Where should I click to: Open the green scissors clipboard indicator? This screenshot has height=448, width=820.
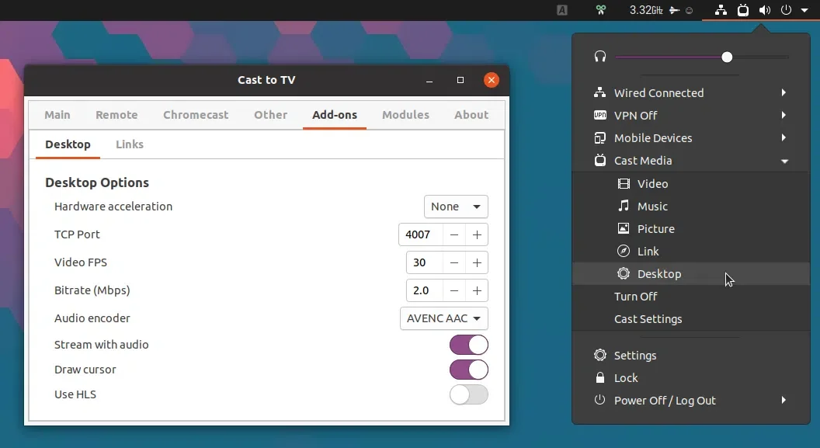click(600, 10)
